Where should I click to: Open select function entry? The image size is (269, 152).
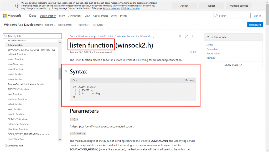(15, 104)
